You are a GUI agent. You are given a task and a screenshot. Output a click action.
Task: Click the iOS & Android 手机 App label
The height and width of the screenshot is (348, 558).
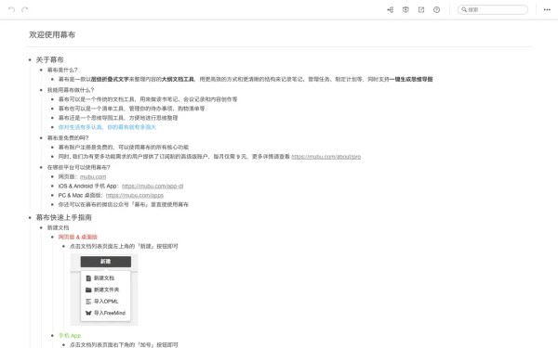pos(88,186)
